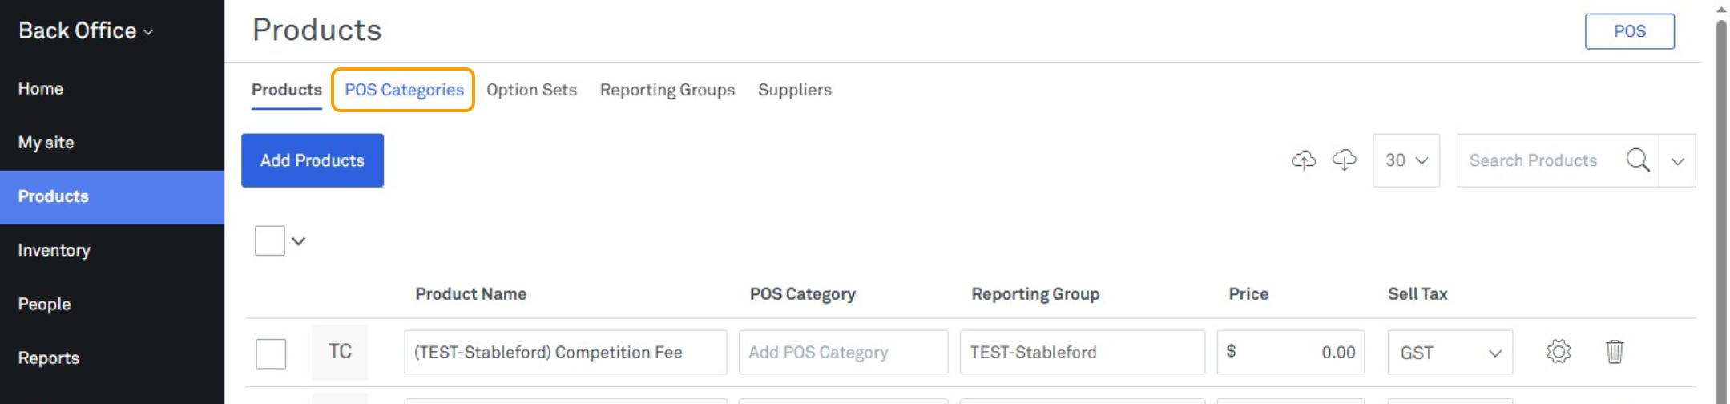Click the POS button
Screen dimensions: 1730x404
pos(1629,31)
